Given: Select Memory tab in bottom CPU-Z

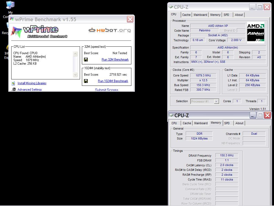Looking at the screenshot, I should coord(216,123).
